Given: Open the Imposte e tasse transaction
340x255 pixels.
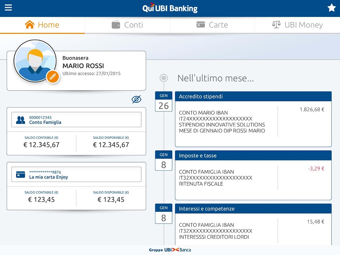Looking at the screenshot, I should (x=253, y=175).
